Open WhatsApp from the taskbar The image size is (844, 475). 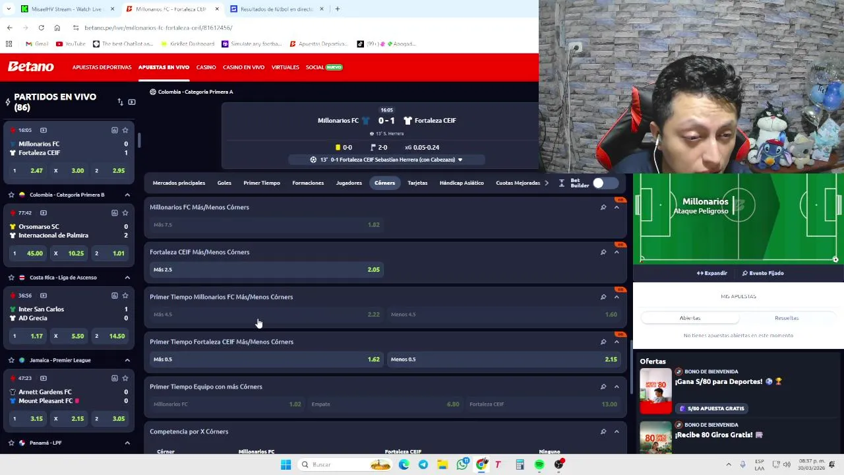pos(462,464)
